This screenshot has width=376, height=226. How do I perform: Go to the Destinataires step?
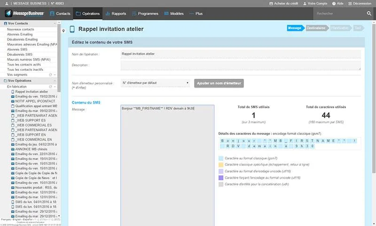(x=316, y=28)
